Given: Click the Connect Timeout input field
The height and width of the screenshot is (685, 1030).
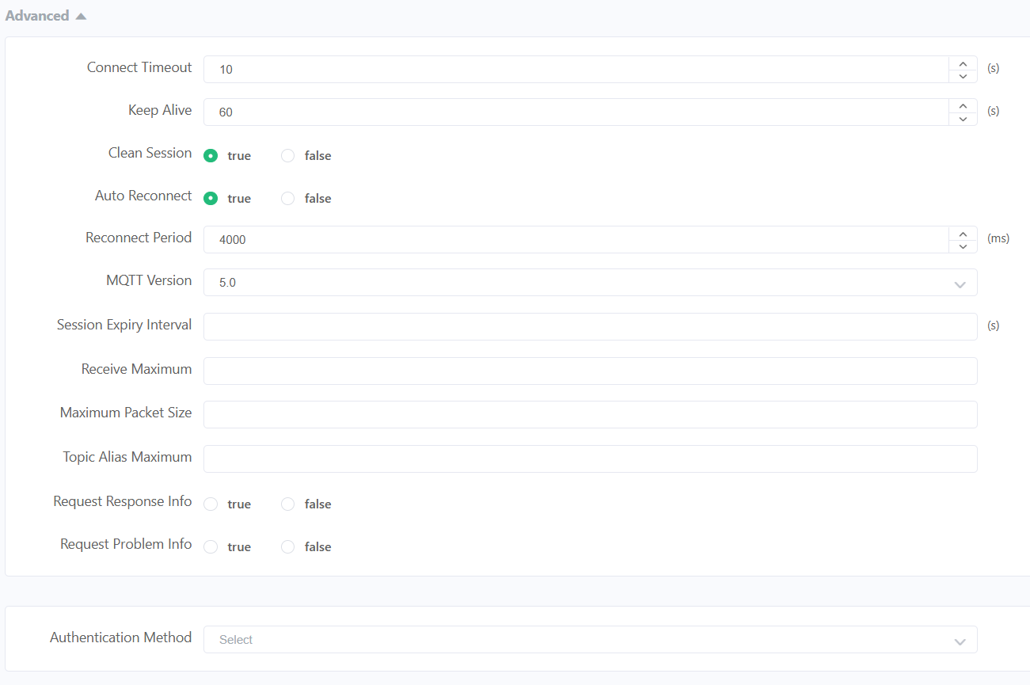Looking at the screenshot, I should point(576,70).
